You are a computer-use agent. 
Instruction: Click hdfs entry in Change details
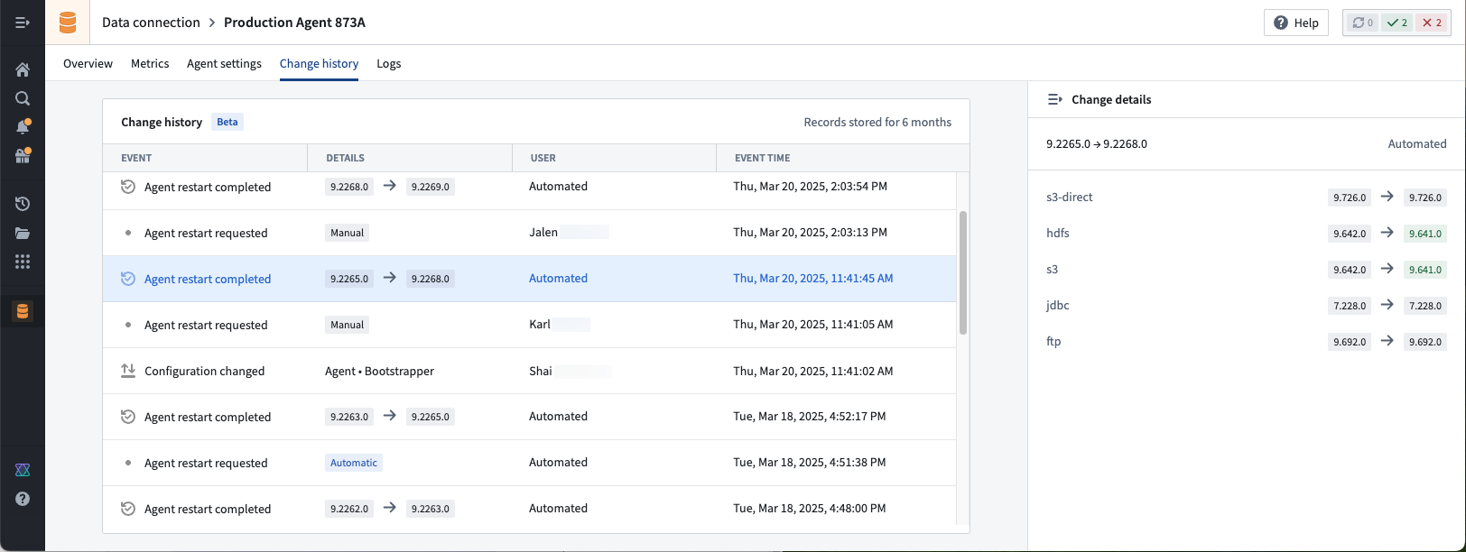click(1058, 233)
